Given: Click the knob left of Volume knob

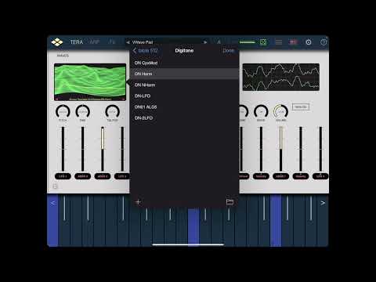Looking at the screenshot, I should click(261, 111).
